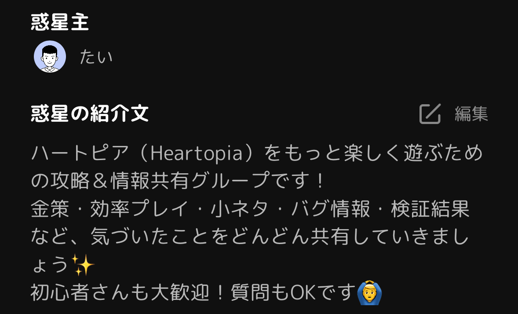Select the 惑星の紹介文 heading
The width and height of the screenshot is (518, 314).
coord(90,113)
